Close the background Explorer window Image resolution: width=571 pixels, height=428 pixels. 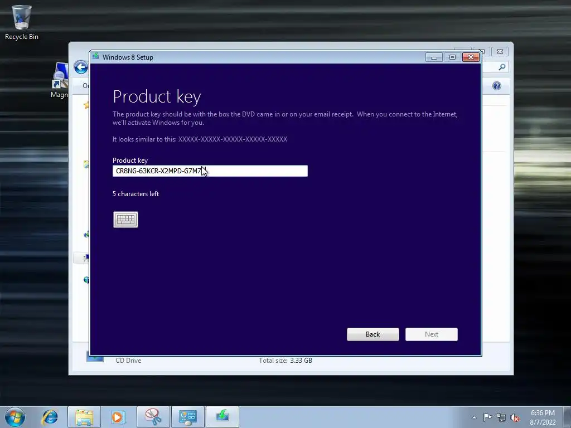[500, 52]
